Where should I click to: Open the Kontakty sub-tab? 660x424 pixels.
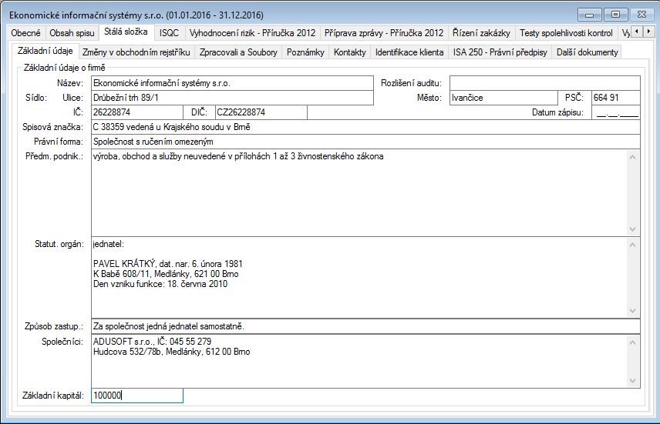point(350,52)
